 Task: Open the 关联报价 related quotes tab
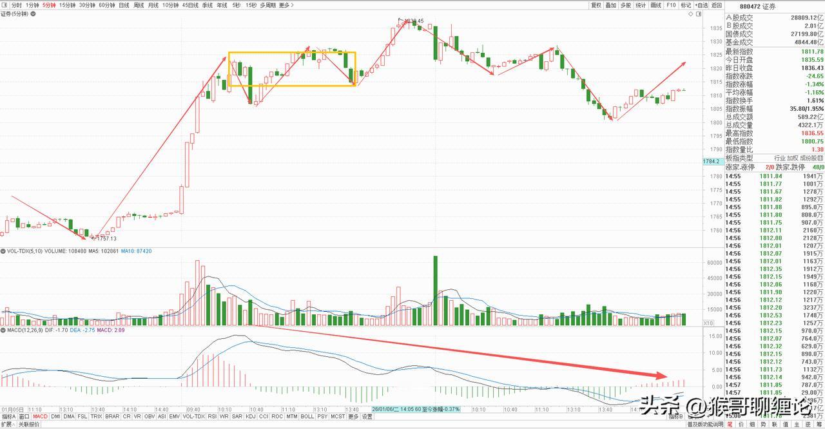29,424
